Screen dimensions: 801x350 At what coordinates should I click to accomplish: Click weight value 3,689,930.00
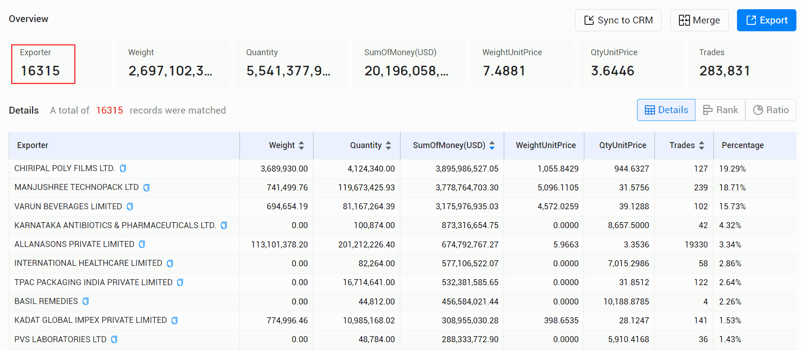[284, 169]
